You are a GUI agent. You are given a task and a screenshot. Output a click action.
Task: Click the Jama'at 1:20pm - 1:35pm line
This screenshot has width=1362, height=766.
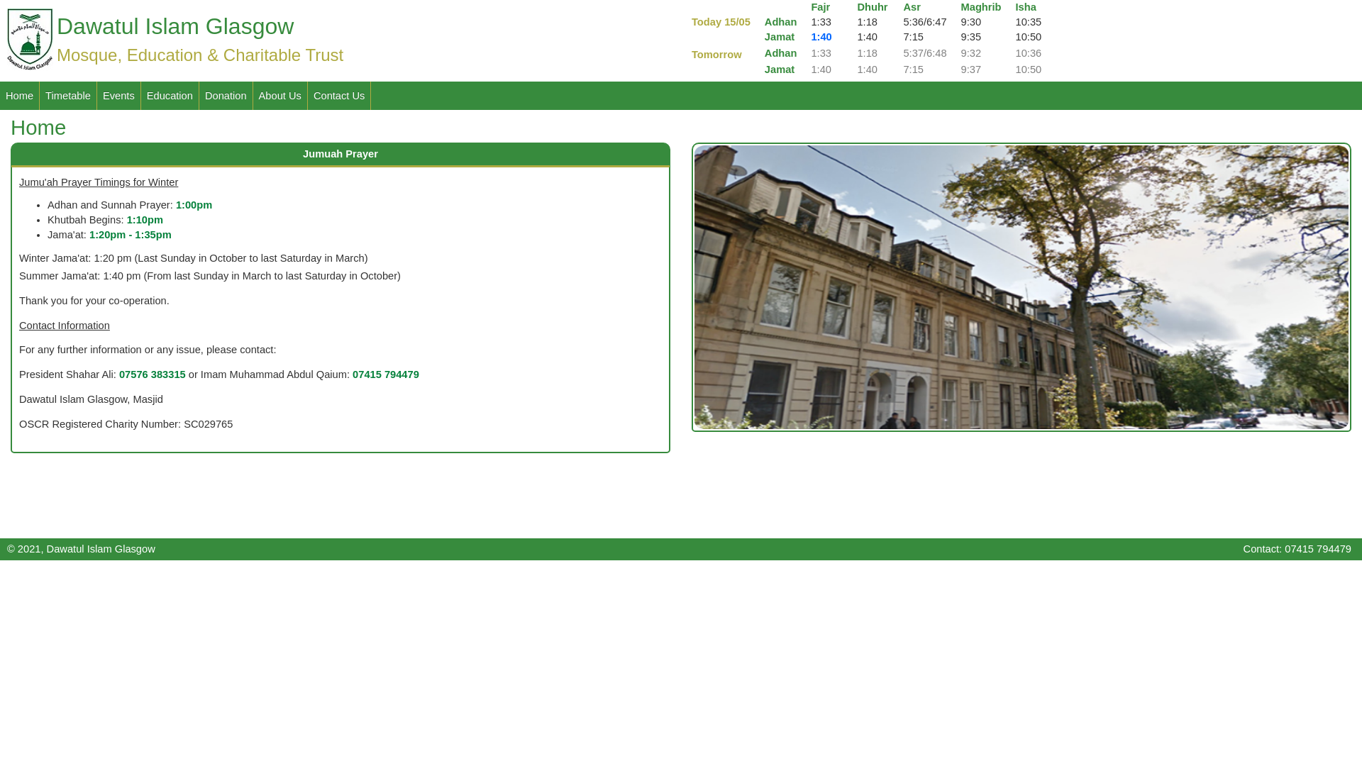click(x=109, y=235)
